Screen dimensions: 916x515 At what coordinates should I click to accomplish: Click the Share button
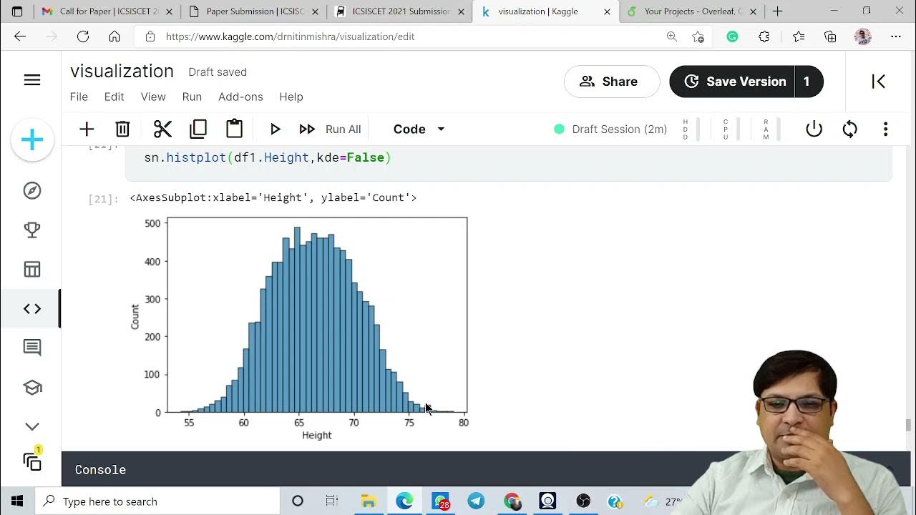pos(611,82)
